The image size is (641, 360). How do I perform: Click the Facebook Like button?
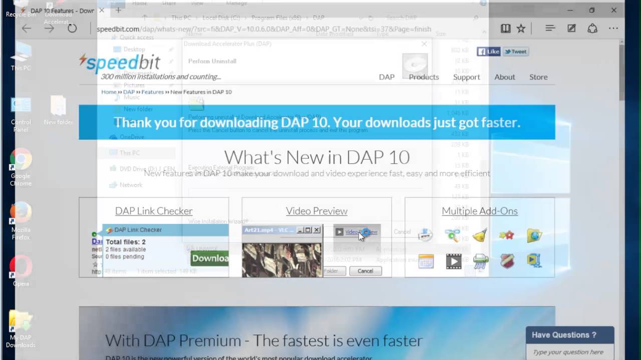tap(489, 51)
